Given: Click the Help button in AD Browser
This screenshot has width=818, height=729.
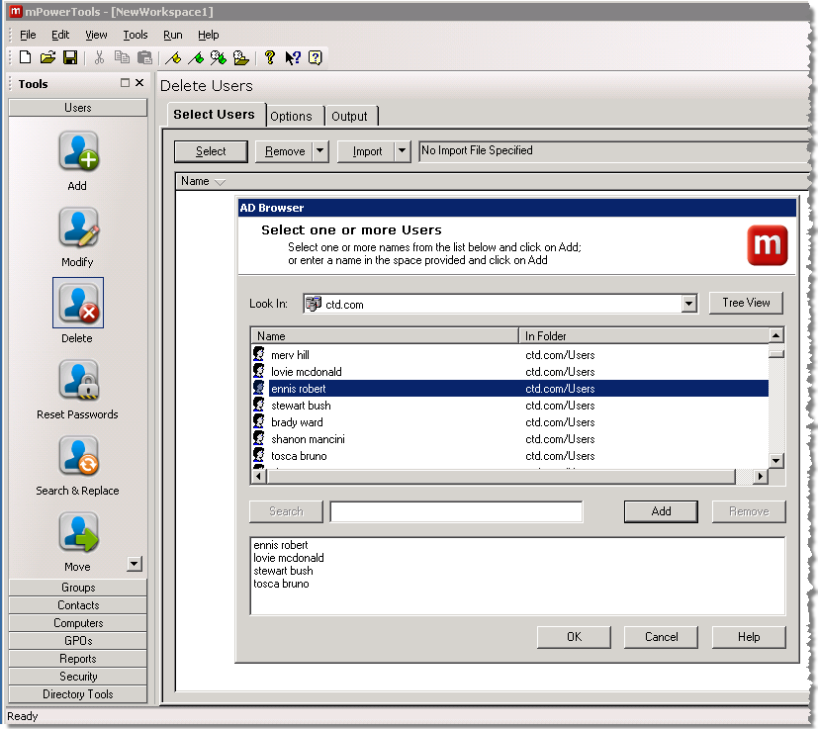Looking at the screenshot, I should coord(749,637).
